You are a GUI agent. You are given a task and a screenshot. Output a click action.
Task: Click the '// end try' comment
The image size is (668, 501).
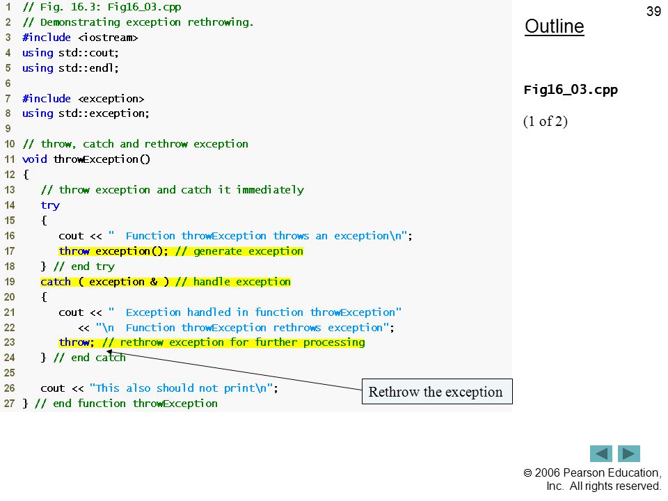pos(84,267)
